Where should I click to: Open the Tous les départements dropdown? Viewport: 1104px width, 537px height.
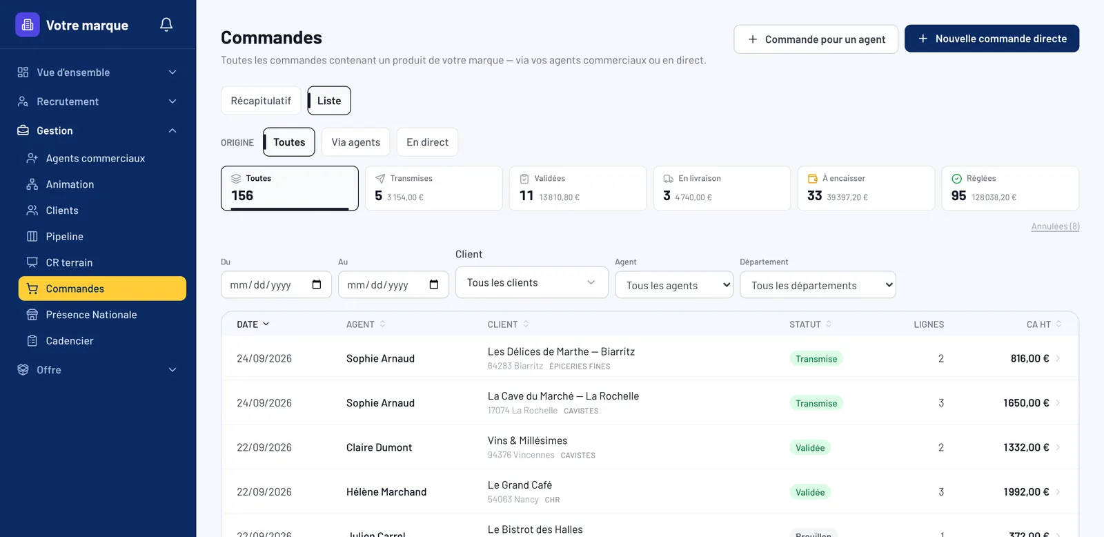(818, 285)
